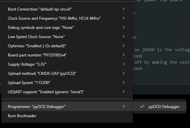
Task: Choose Burn Bootloader
Action: pyautogui.click(x=67, y=116)
